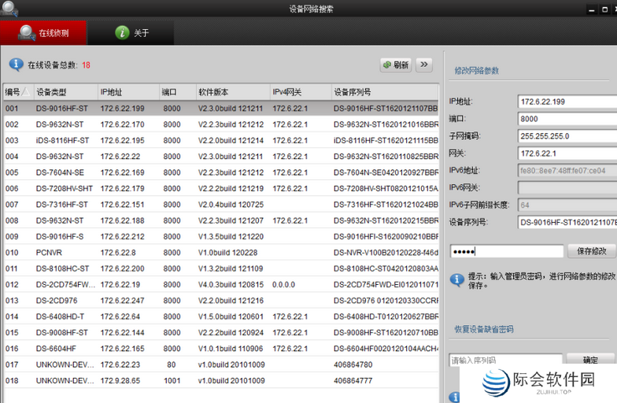Click the search icon on 在线侦测 tab

point(27,32)
